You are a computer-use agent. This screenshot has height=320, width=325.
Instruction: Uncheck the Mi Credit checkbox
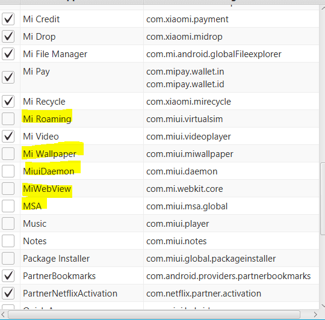tap(8, 19)
